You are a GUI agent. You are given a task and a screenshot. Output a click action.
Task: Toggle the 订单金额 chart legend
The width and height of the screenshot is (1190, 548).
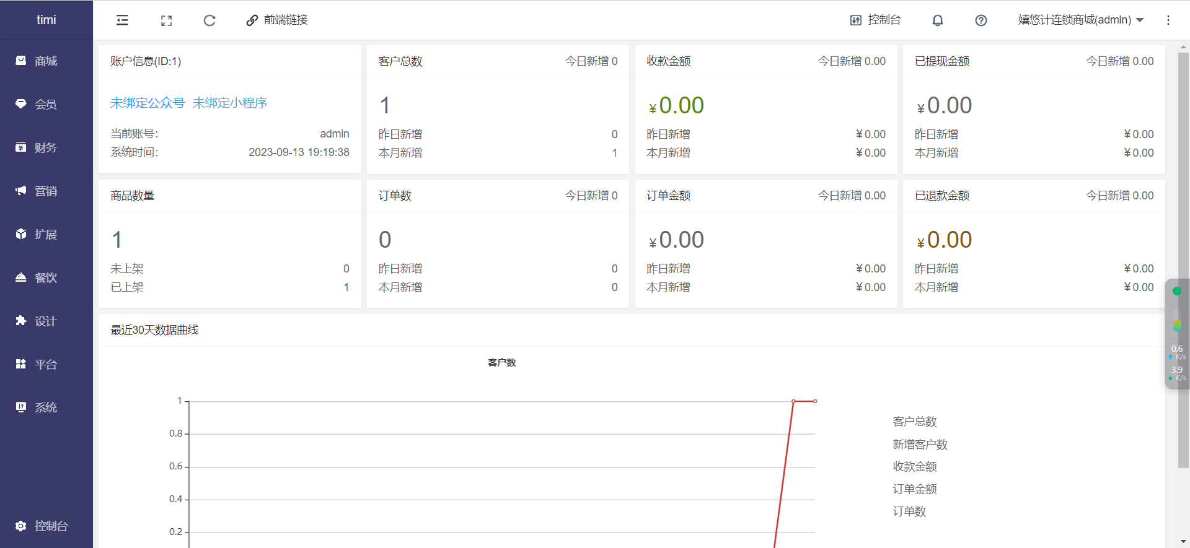pos(915,489)
